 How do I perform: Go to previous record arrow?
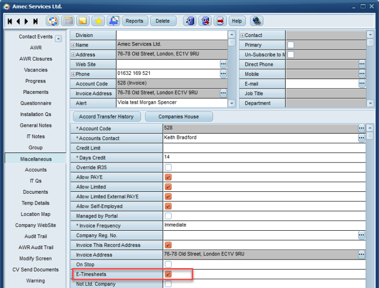(x=18, y=21)
